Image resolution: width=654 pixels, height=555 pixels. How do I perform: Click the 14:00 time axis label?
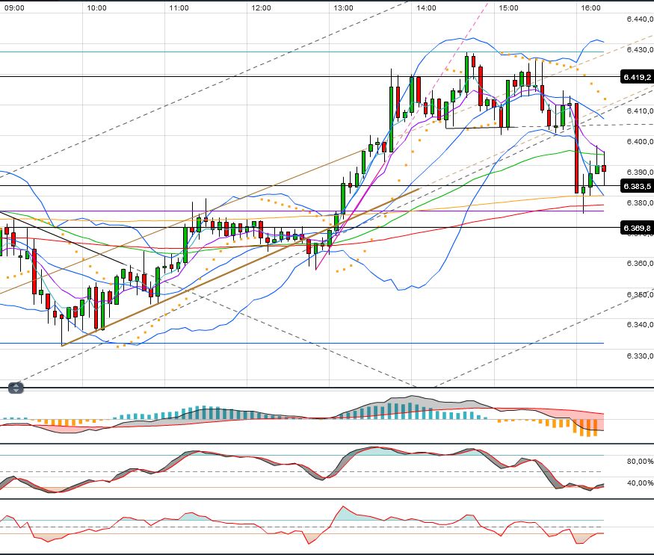(x=426, y=8)
